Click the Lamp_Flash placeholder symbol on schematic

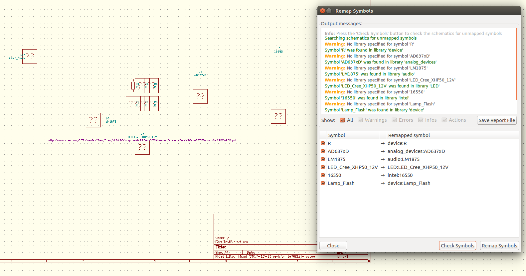point(30,57)
